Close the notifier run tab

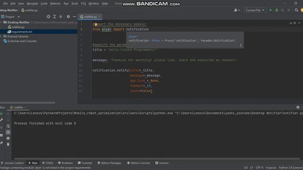click(x=26, y=107)
